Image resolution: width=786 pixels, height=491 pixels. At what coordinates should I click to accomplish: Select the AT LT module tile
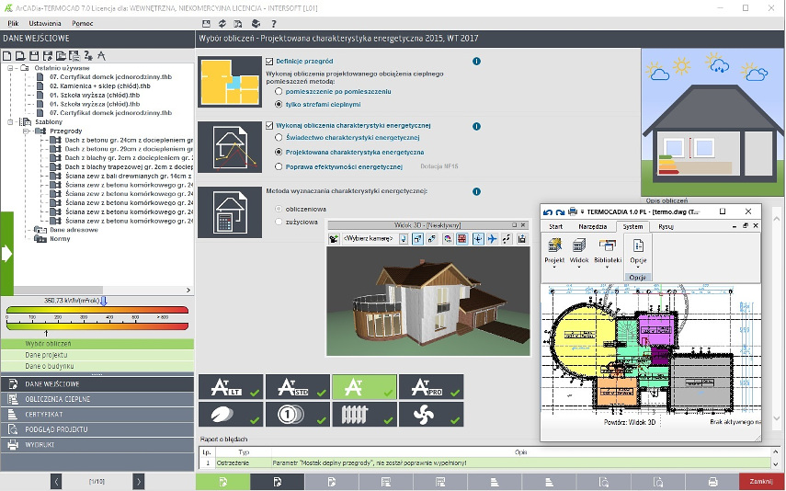coord(231,387)
